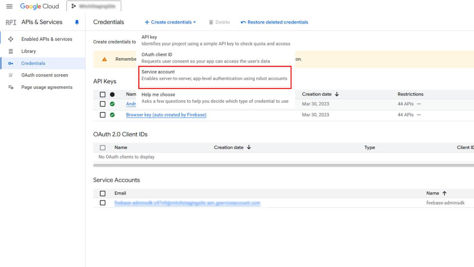
Task: Click the Library sidebar icon
Action: pyautogui.click(x=11, y=51)
